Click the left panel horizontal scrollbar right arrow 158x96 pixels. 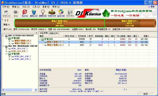click(x=36, y=90)
